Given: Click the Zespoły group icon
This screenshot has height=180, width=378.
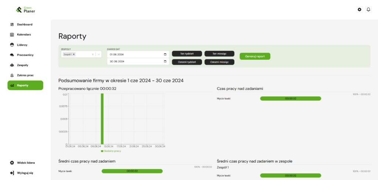Looking at the screenshot, I should [12, 65].
